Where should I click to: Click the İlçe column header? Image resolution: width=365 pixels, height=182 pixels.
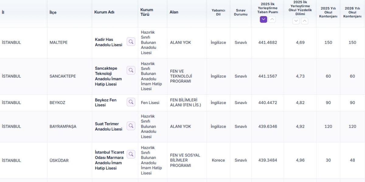(x=53, y=12)
